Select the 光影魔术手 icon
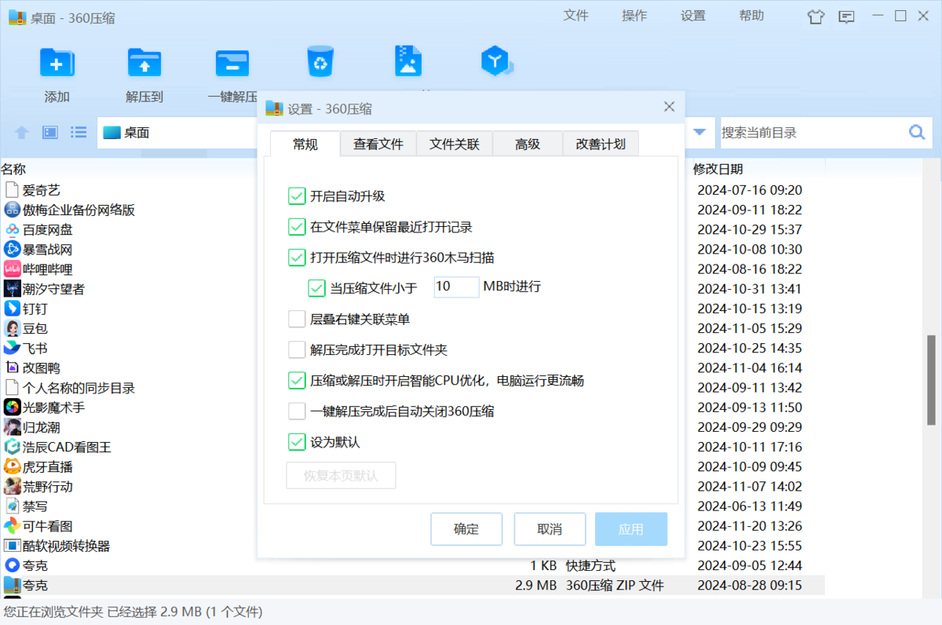The width and height of the screenshot is (942, 625). tap(12, 408)
